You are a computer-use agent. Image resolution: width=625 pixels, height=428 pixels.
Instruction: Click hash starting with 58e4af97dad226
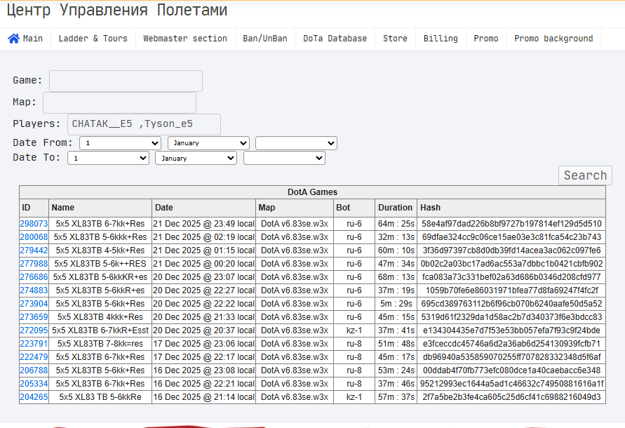511,224
